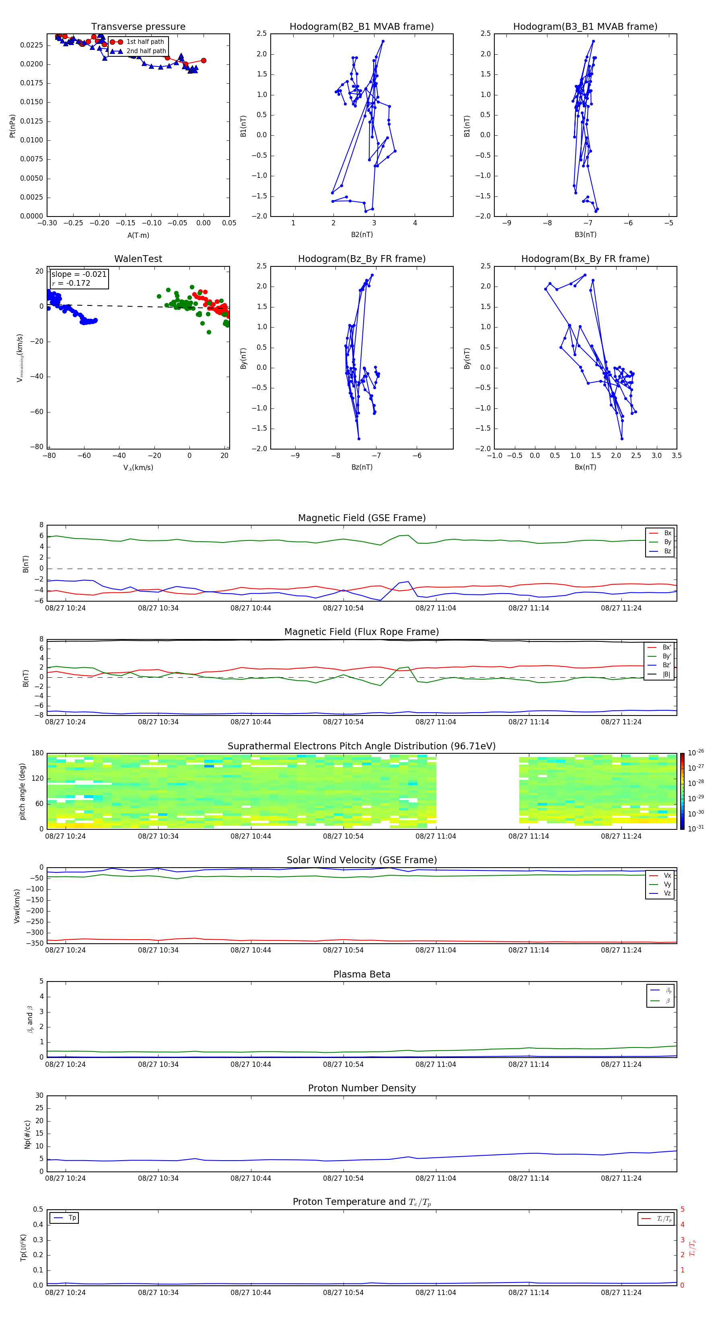This screenshot has height=1328, width=724.
Task: Select the Suprathermal Electrons Pitch Angle Distribution title
Action: click(x=362, y=746)
